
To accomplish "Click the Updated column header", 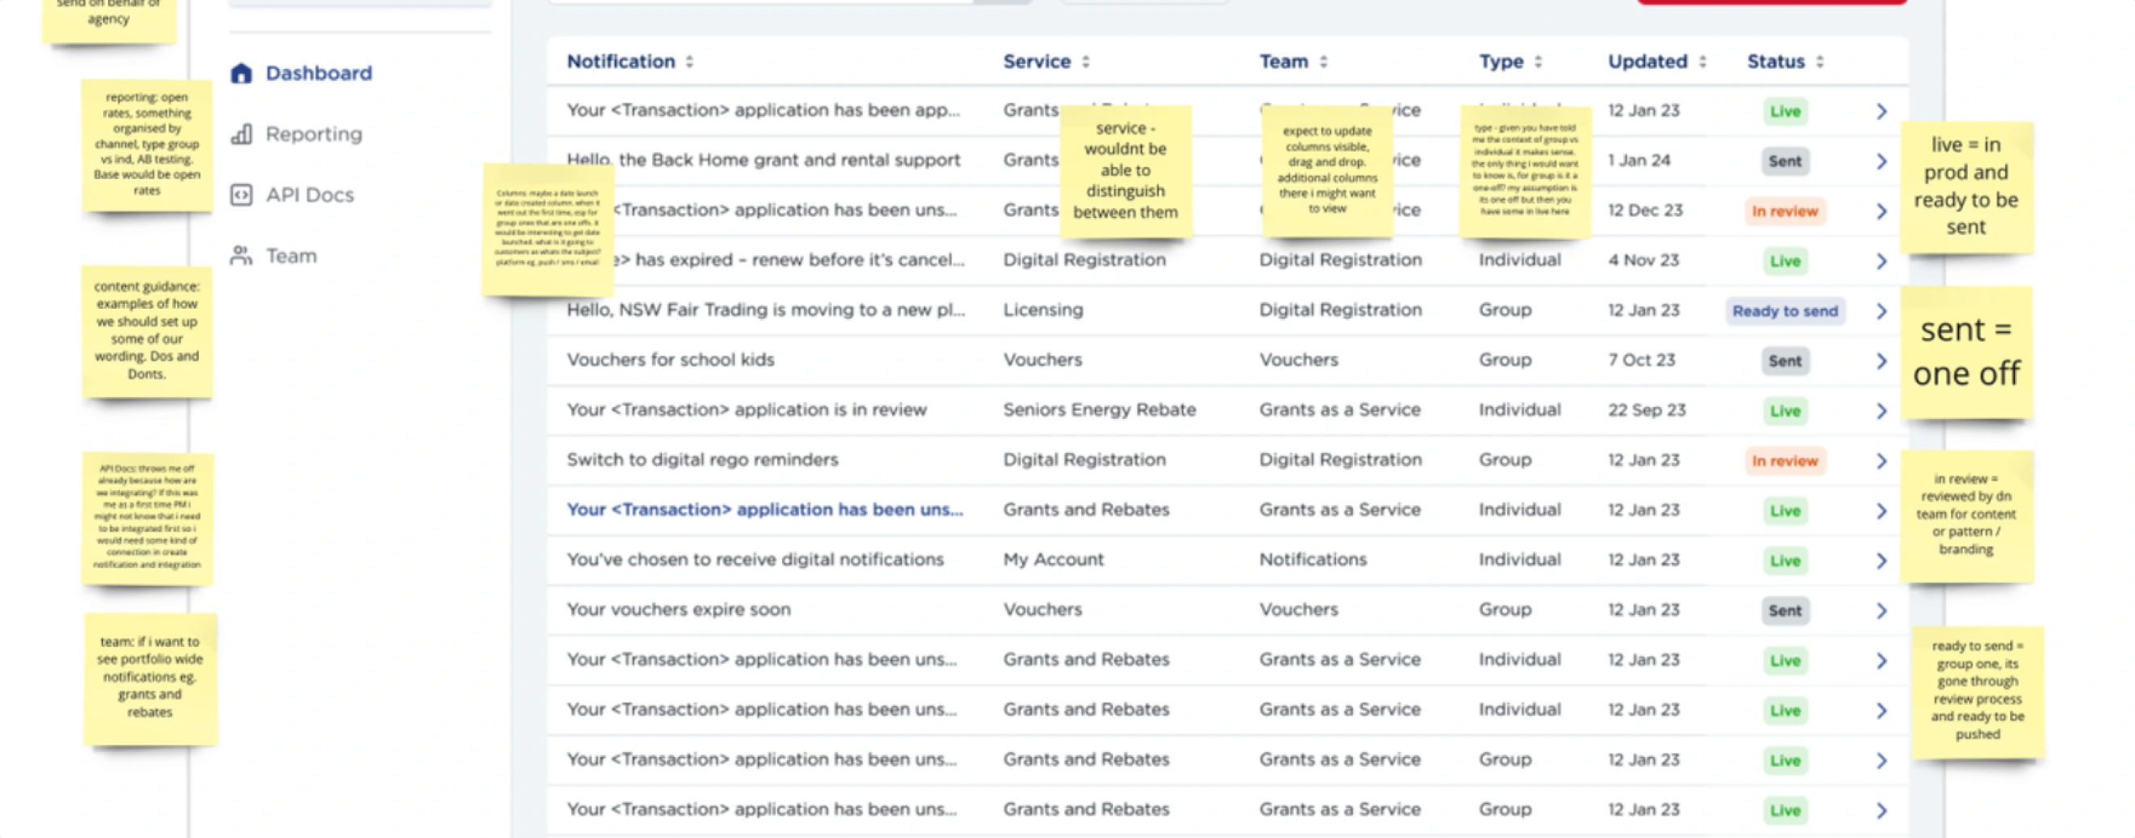I will (x=1647, y=62).
